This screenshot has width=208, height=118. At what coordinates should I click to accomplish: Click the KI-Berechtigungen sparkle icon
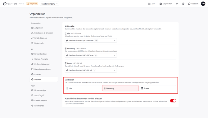click(32, 64)
